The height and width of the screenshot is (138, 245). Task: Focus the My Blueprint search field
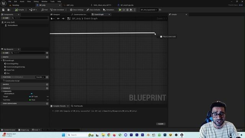(x=28, y=53)
